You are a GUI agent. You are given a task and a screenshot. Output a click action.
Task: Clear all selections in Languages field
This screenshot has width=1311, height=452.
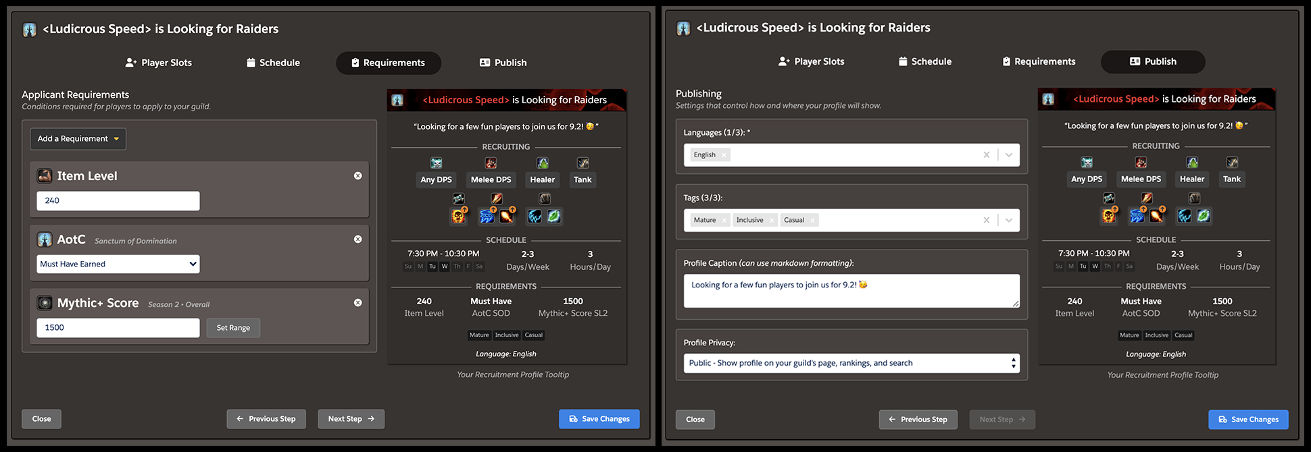coord(987,155)
